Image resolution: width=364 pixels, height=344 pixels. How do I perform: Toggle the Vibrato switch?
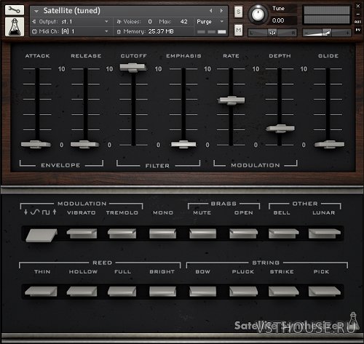(82, 234)
